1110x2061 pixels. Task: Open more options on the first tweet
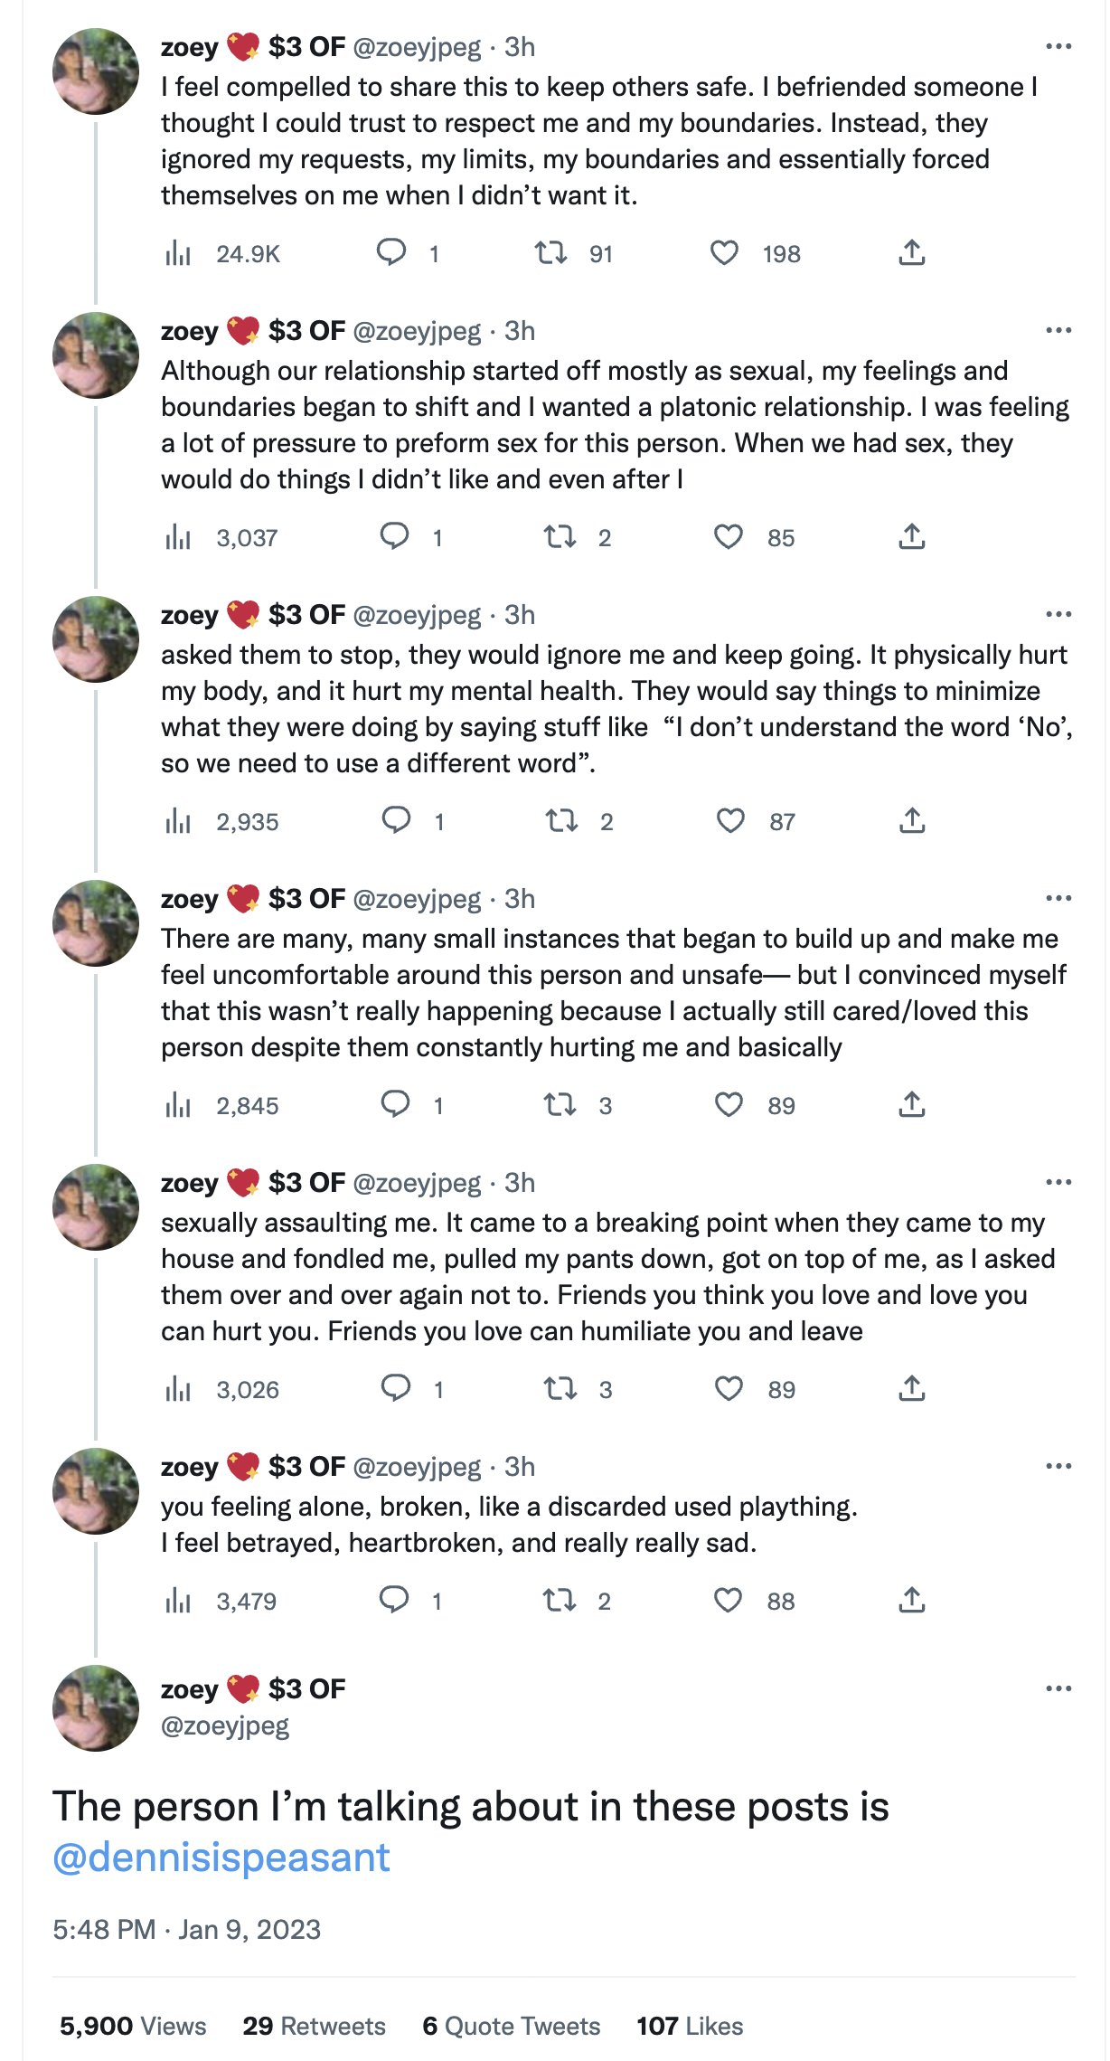[x=1058, y=47]
